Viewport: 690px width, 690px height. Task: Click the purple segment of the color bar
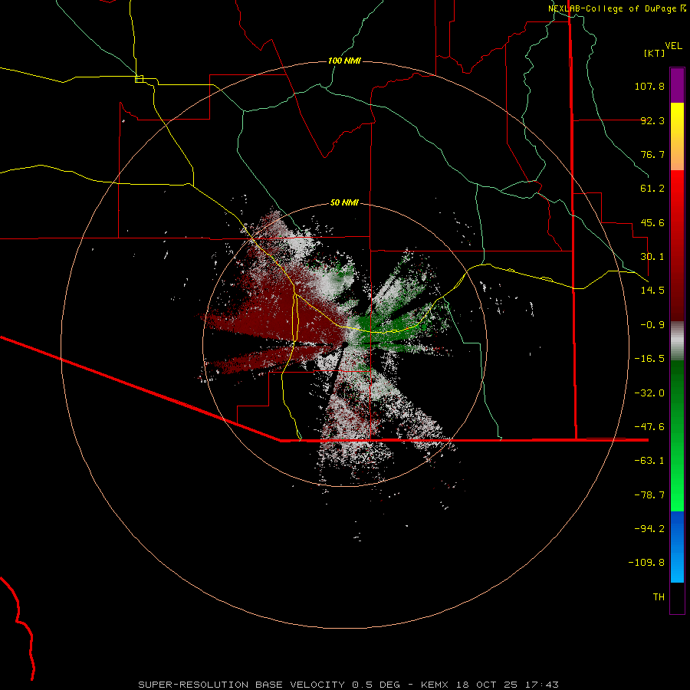677,85
